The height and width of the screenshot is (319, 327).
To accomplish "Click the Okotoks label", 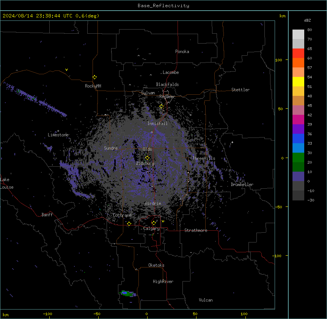I will [156, 265].
